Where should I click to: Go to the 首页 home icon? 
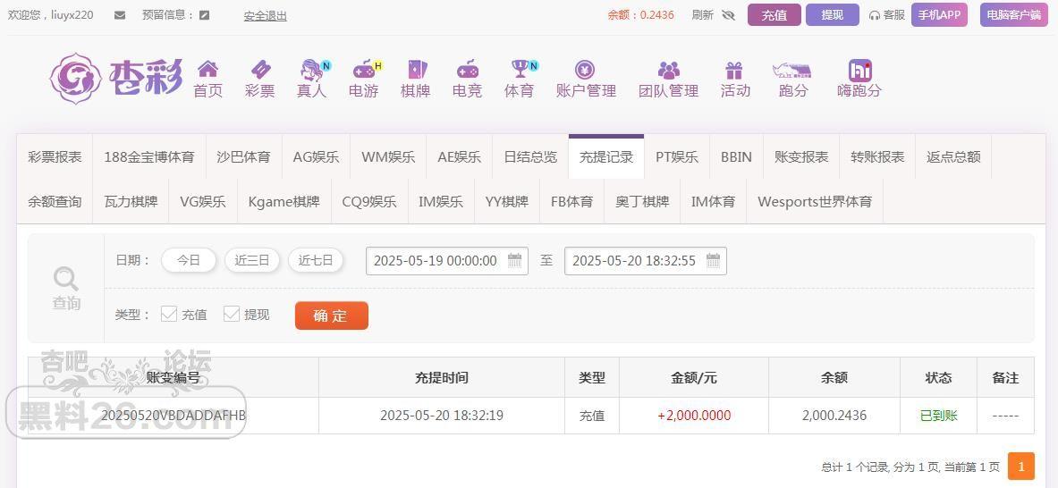pos(207,69)
